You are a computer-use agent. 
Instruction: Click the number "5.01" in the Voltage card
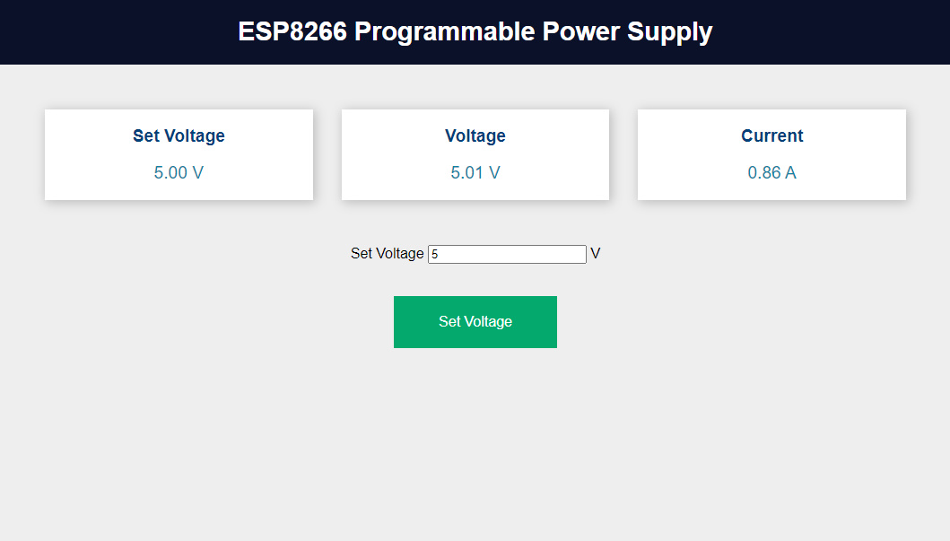(466, 173)
